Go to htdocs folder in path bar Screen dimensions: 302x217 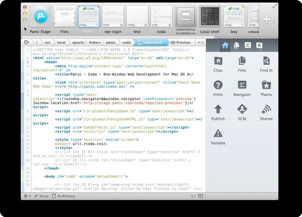(95, 42)
